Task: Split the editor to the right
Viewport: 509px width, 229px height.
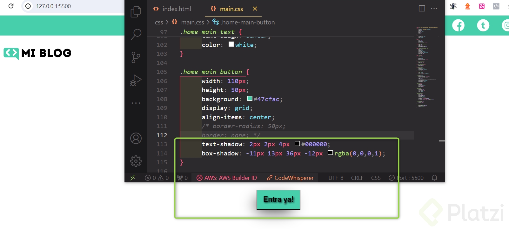Action: (x=422, y=9)
